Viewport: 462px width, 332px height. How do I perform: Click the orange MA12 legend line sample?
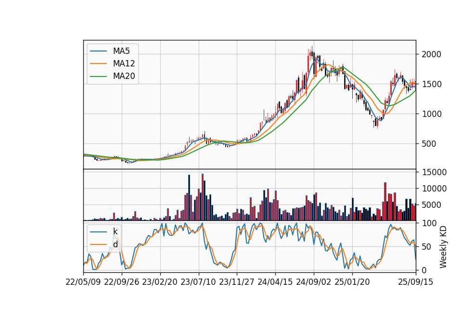[x=98, y=64]
